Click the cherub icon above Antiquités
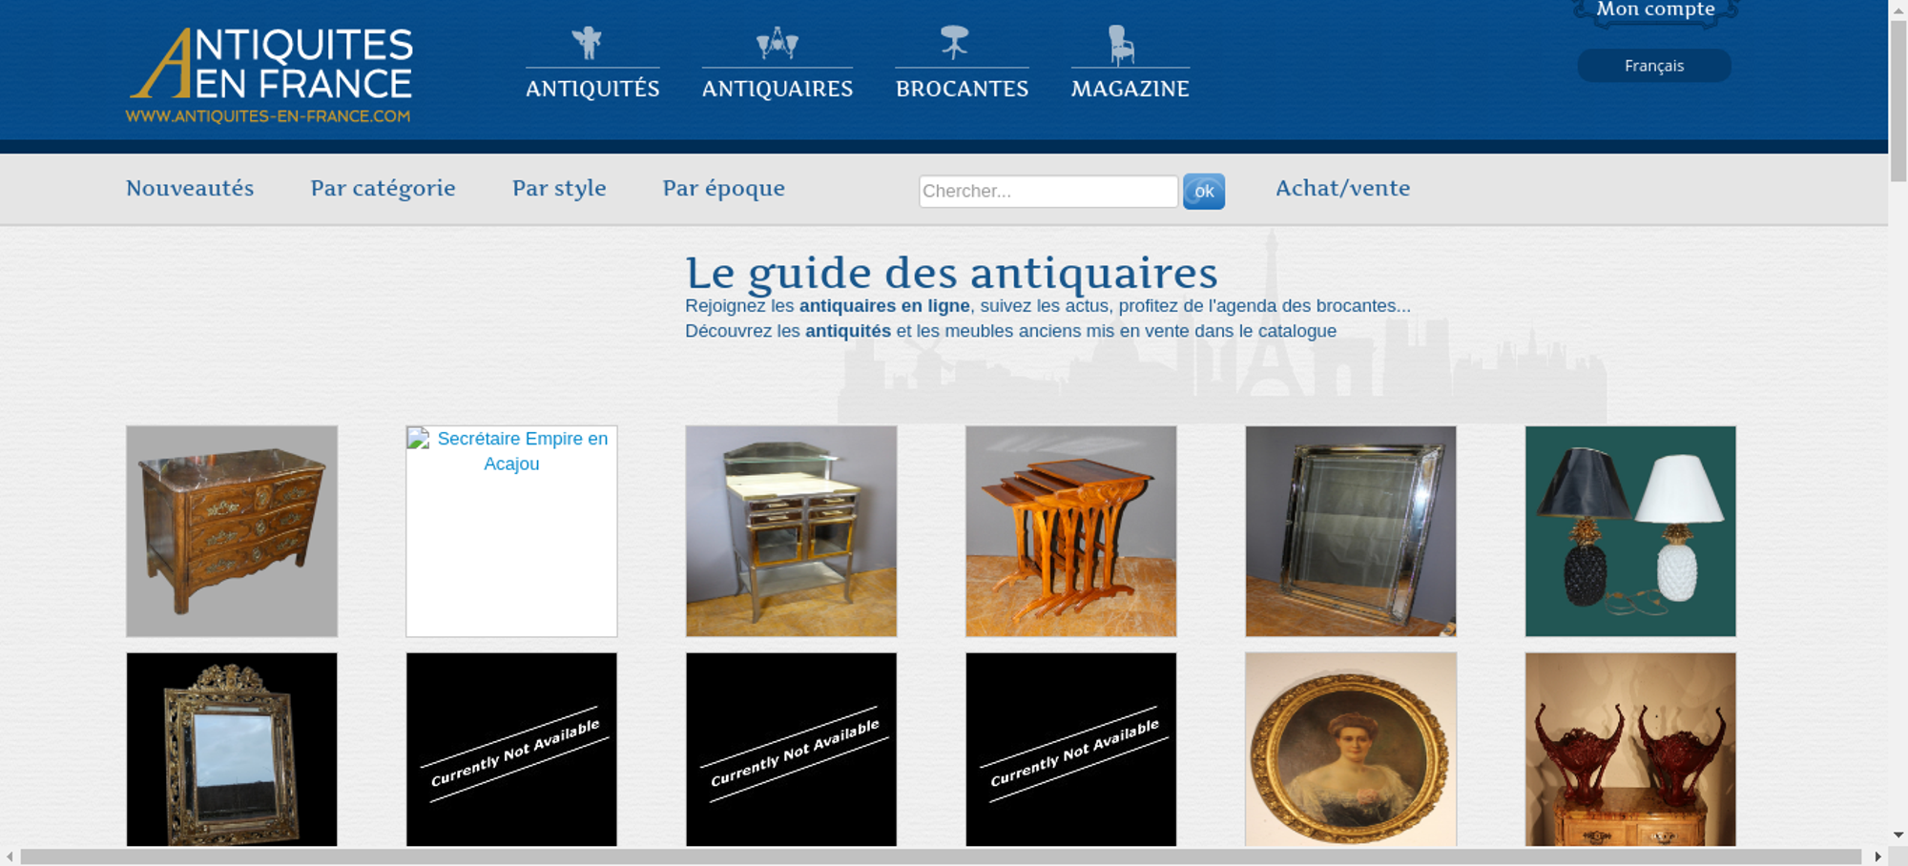The width and height of the screenshot is (1908, 866). [588, 43]
